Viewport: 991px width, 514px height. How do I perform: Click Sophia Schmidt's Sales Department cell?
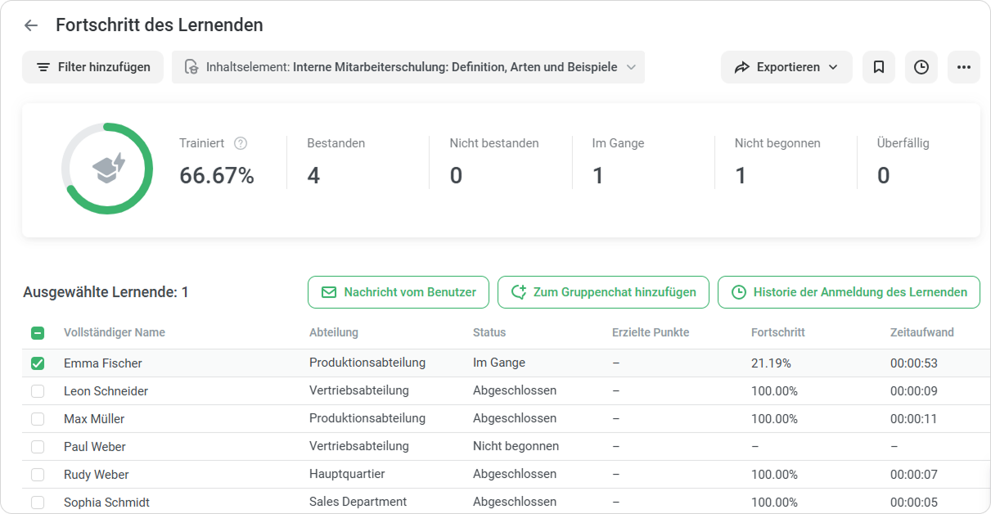358,502
